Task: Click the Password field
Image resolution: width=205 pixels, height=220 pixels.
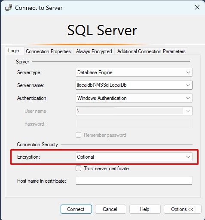Action: click(x=134, y=124)
